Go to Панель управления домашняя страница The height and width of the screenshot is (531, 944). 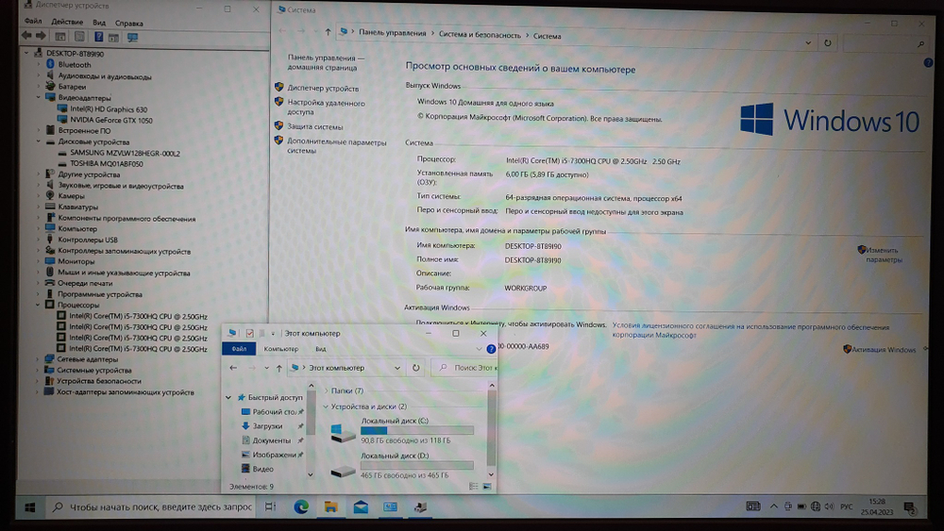(x=326, y=62)
